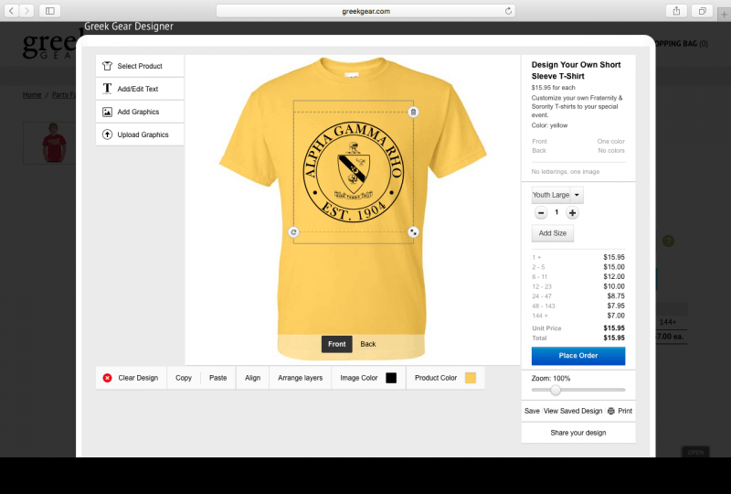Click the resize handle on the graphic
731x494 pixels.
[x=413, y=232]
